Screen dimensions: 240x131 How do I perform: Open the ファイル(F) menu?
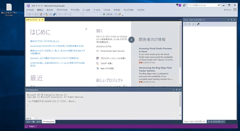[30, 10]
